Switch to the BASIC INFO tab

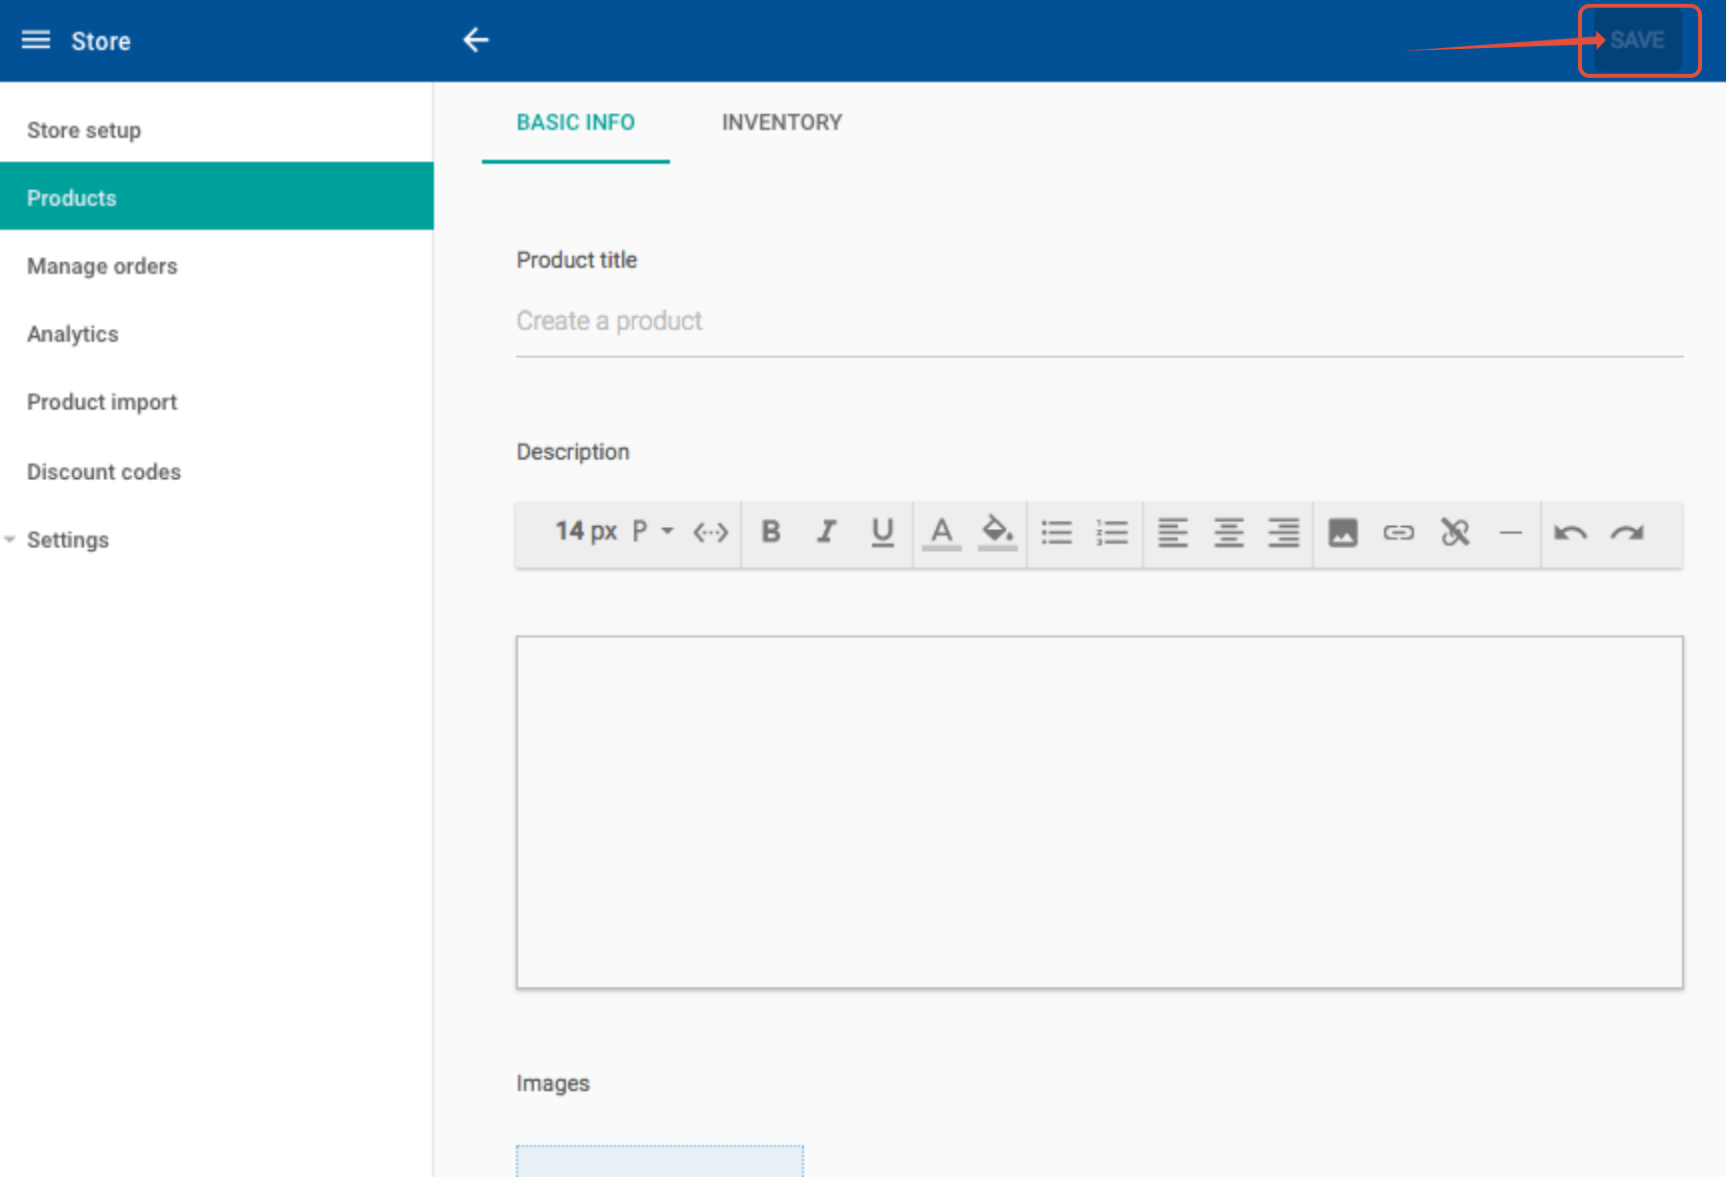(575, 123)
